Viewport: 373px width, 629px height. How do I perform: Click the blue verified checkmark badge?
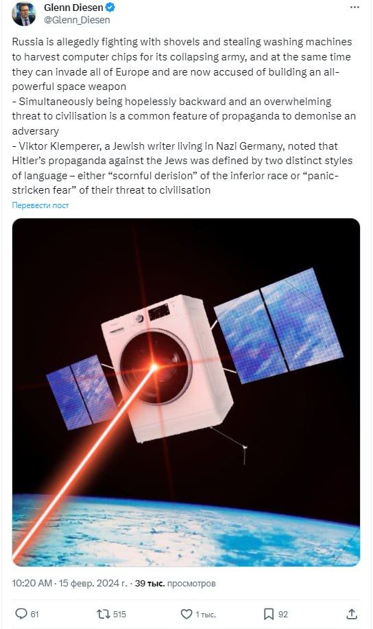point(110,8)
